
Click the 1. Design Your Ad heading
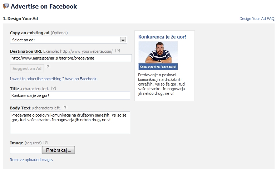[20, 19]
